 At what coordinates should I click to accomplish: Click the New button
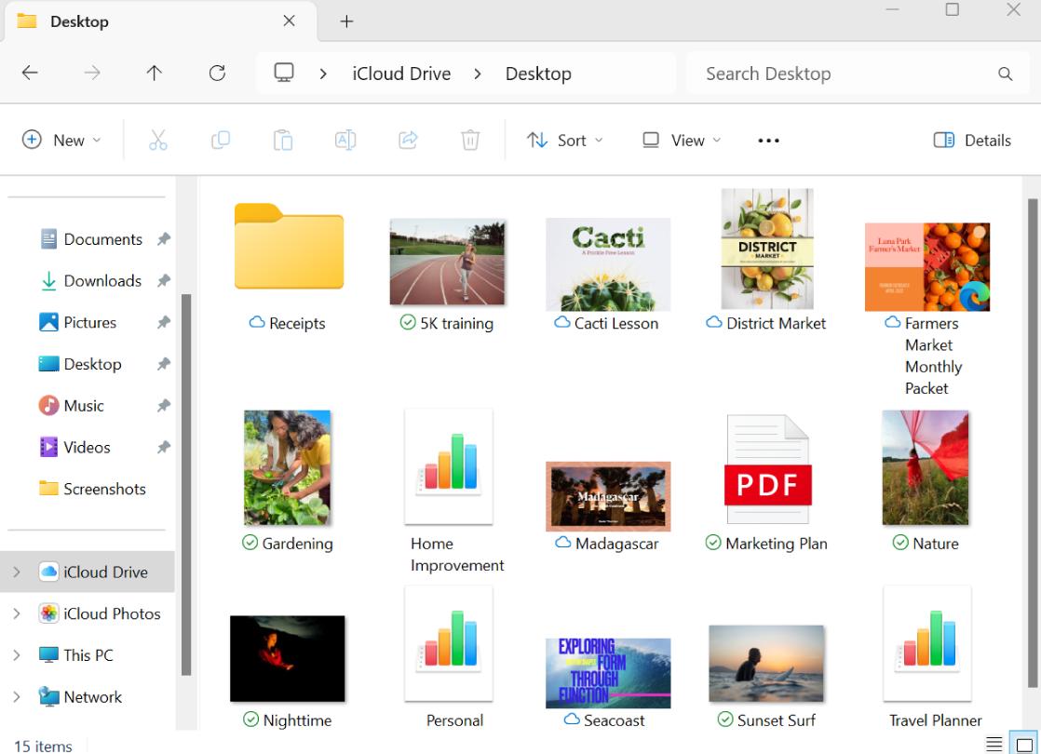coord(61,140)
